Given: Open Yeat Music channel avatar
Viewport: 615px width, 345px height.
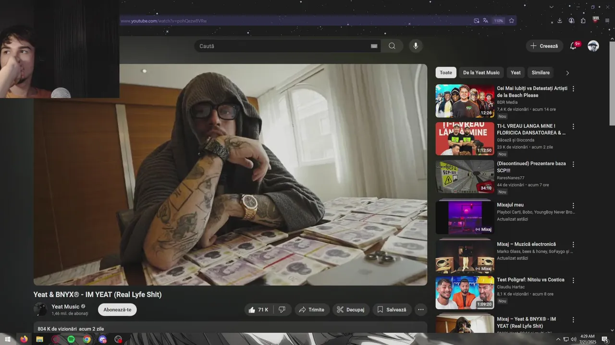Looking at the screenshot, I should point(40,310).
